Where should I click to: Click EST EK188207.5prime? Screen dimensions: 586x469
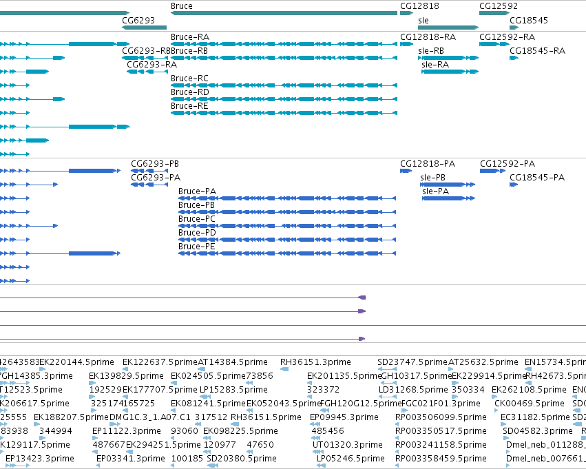pyautogui.click(x=71, y=417)
